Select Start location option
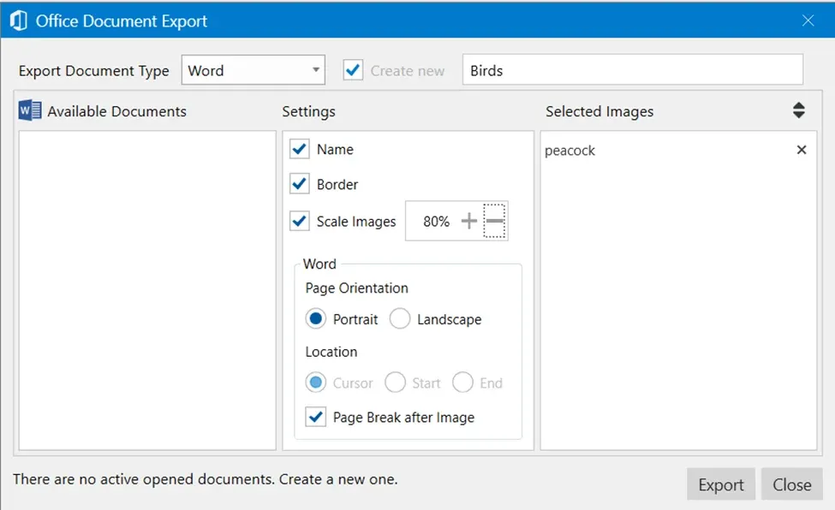835x510 pixels. click(395, 382)
